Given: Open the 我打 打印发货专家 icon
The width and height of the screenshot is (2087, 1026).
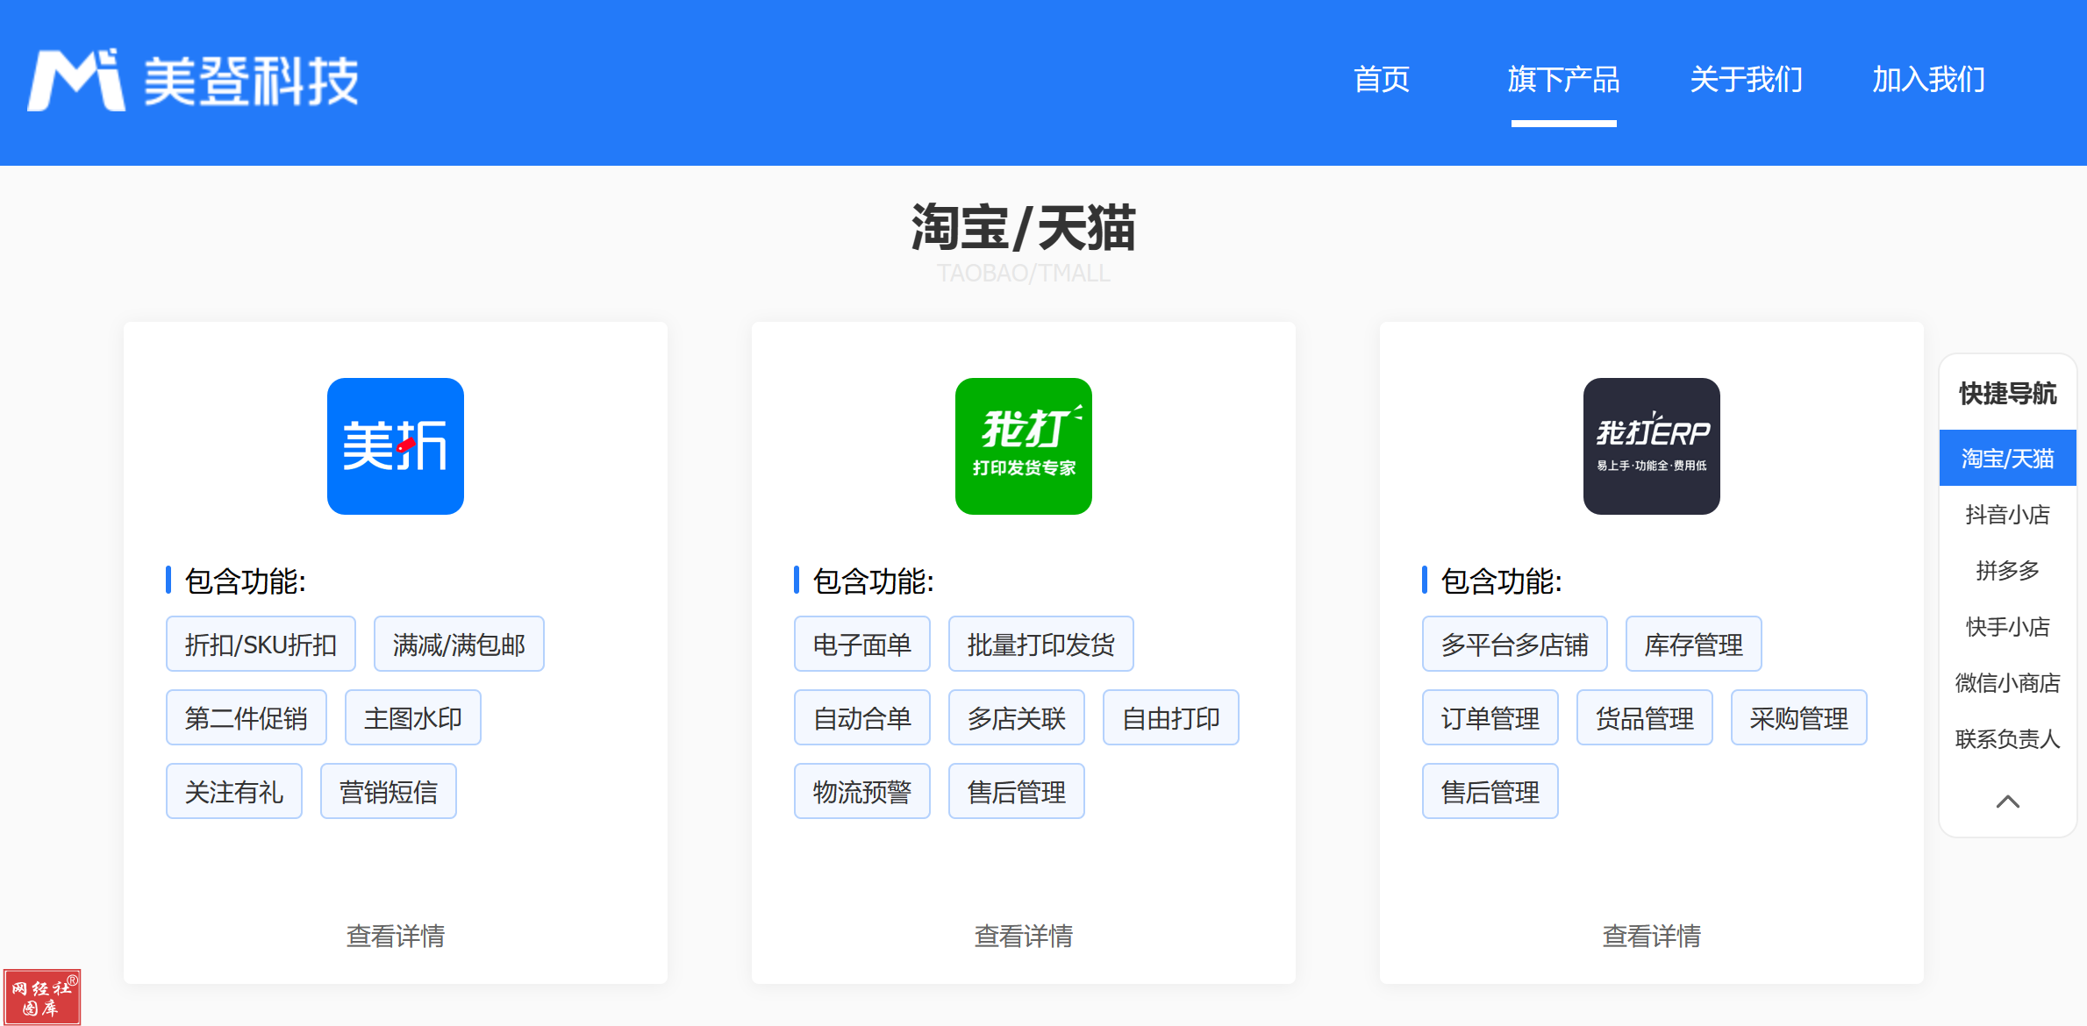Looking at the screenshot, I should (x=1024, y=446).
